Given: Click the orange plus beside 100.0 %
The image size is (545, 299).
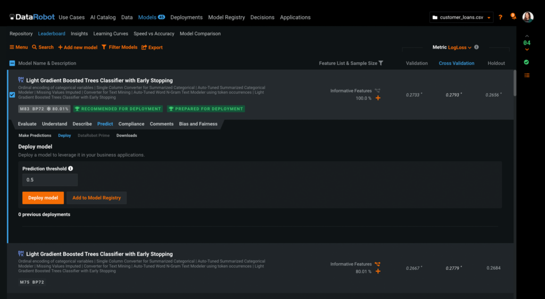Looking at the screenshot, I should click(x=378, y=98).
